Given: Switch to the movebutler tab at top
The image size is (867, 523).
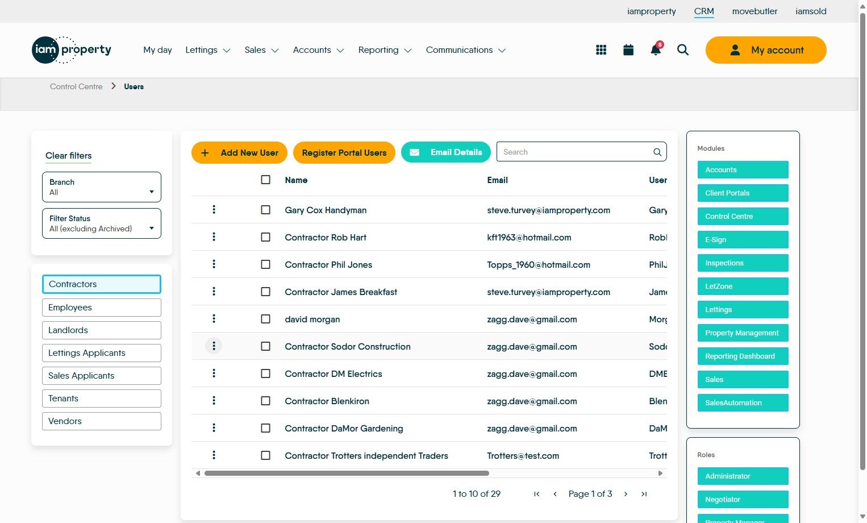Looking at the screenshot, I should click(x=755, y=11).
